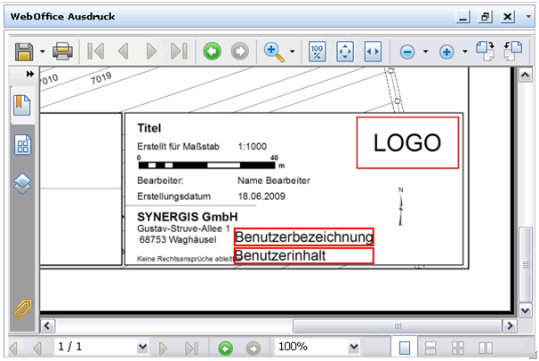Open the zoom percentage dropdown

point(353,347)
